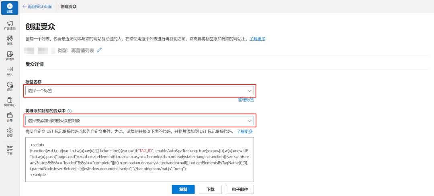This screenshot has width=434, height=196.
Task: Click the 受众详情 section heading
Action: pos(35,64)
